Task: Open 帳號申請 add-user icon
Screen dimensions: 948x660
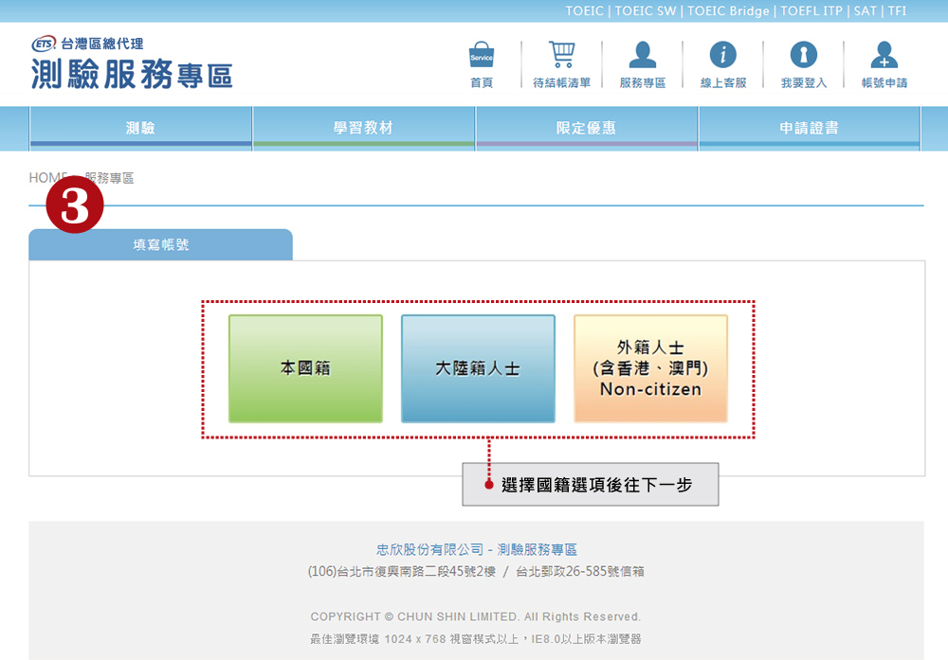Action: click(x=884, y=56)
